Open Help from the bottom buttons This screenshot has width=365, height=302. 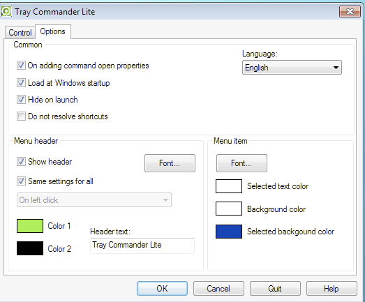332,289
